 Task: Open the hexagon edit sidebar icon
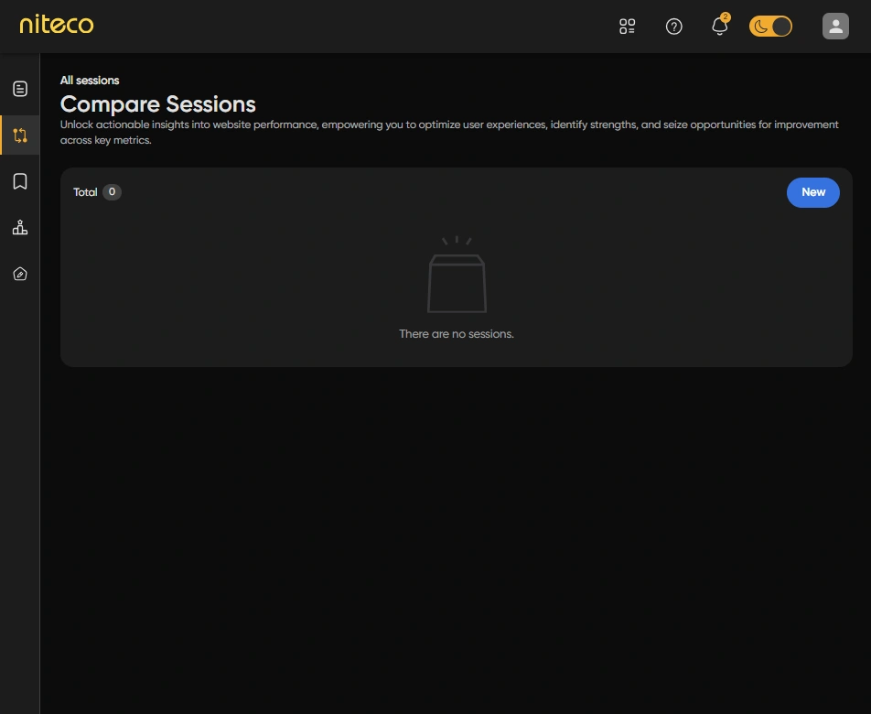(20, 274)
